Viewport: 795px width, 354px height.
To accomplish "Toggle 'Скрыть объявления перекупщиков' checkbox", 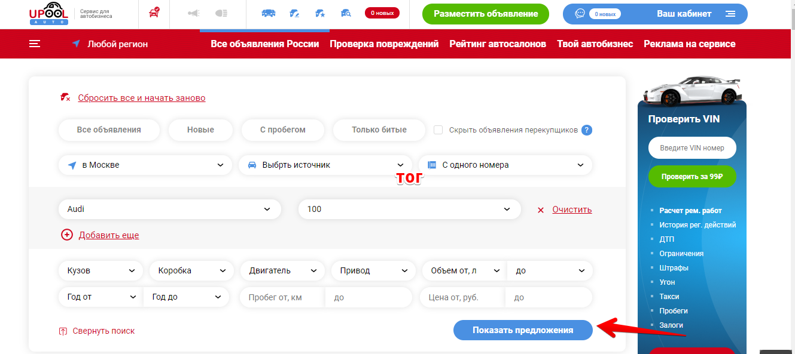I will click(x=438, y=130).
